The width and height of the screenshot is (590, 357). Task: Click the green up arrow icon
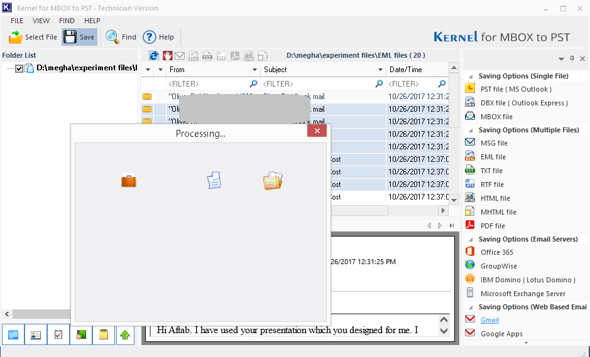pos(125,334)
